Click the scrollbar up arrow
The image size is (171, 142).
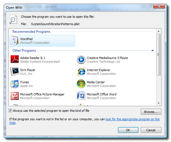click(159, 31)
